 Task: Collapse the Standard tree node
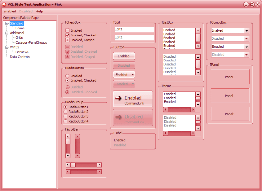(7, 23)
